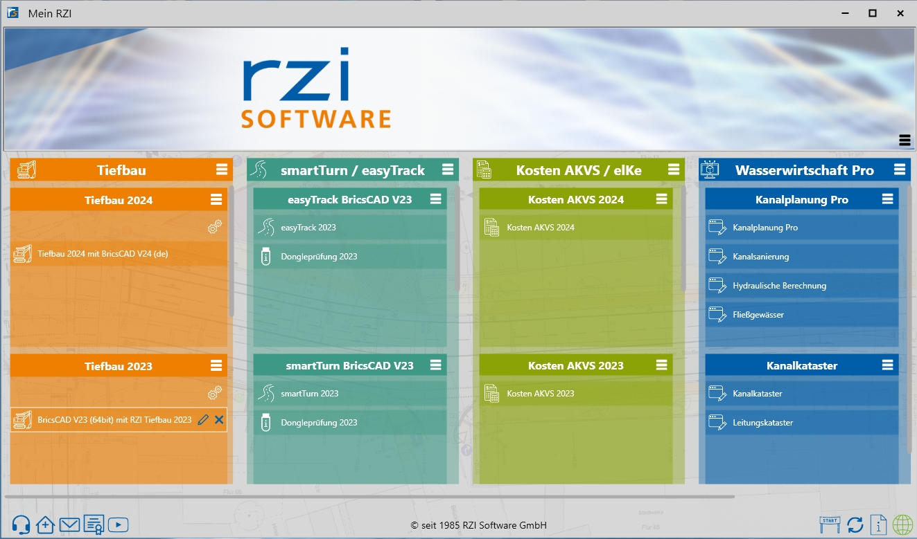Edit BricsCAD V23 entry with pencil icon

(203, 419)
